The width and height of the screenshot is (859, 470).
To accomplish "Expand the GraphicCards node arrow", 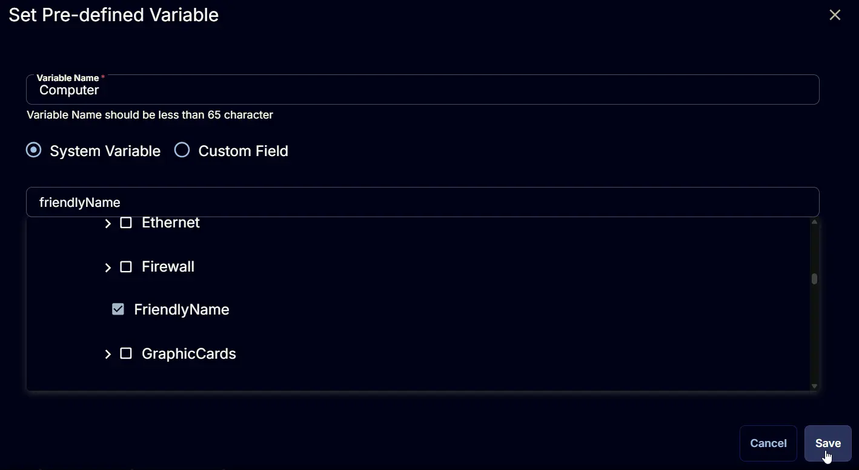I will 108,354.
